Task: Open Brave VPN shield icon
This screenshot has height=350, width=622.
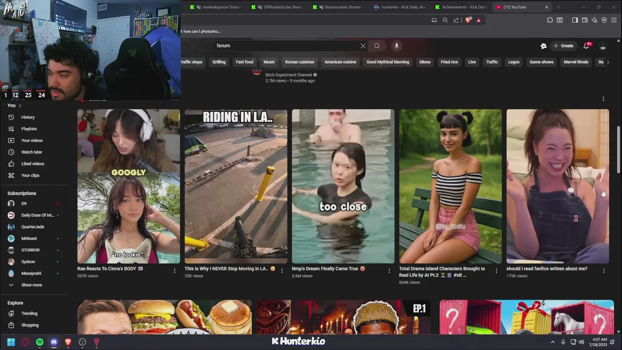Action: click(x=604, y=20)
